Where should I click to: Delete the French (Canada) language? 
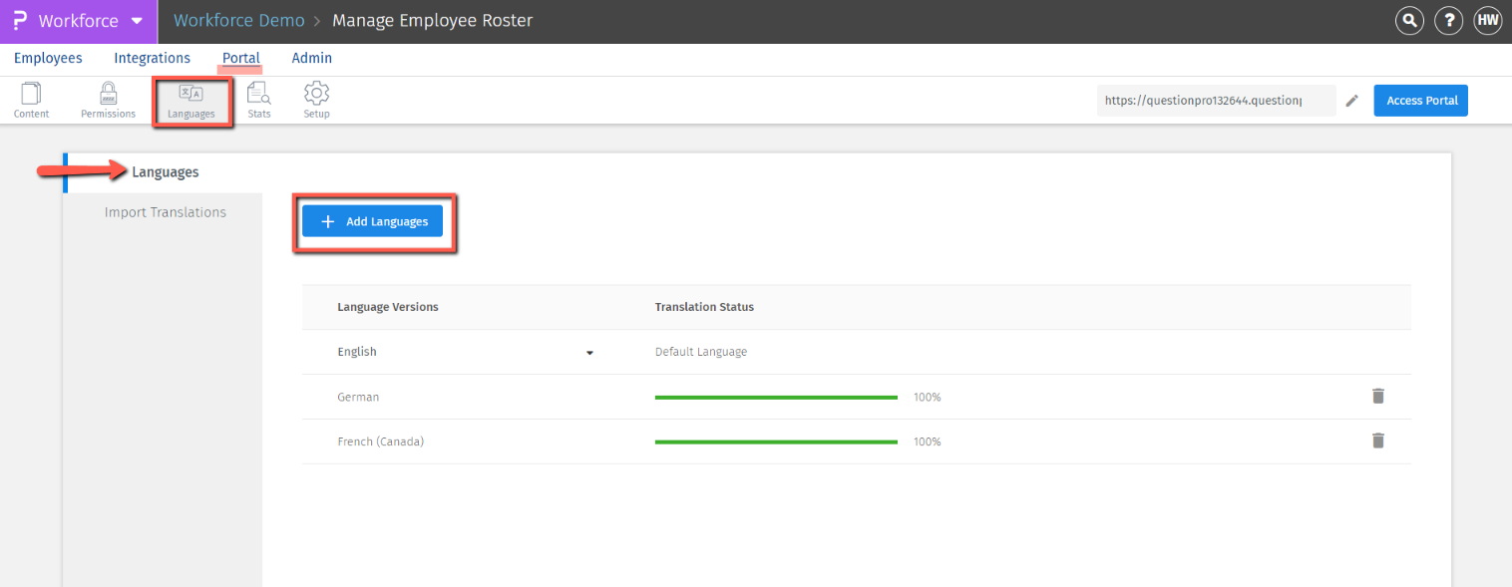click(x=1378, y=440)
